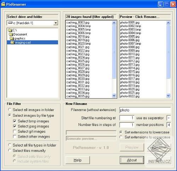This screenshot has height=171, width=177.
Task: Enable 'Select other images' checkbox
Action: coord(15,137)
